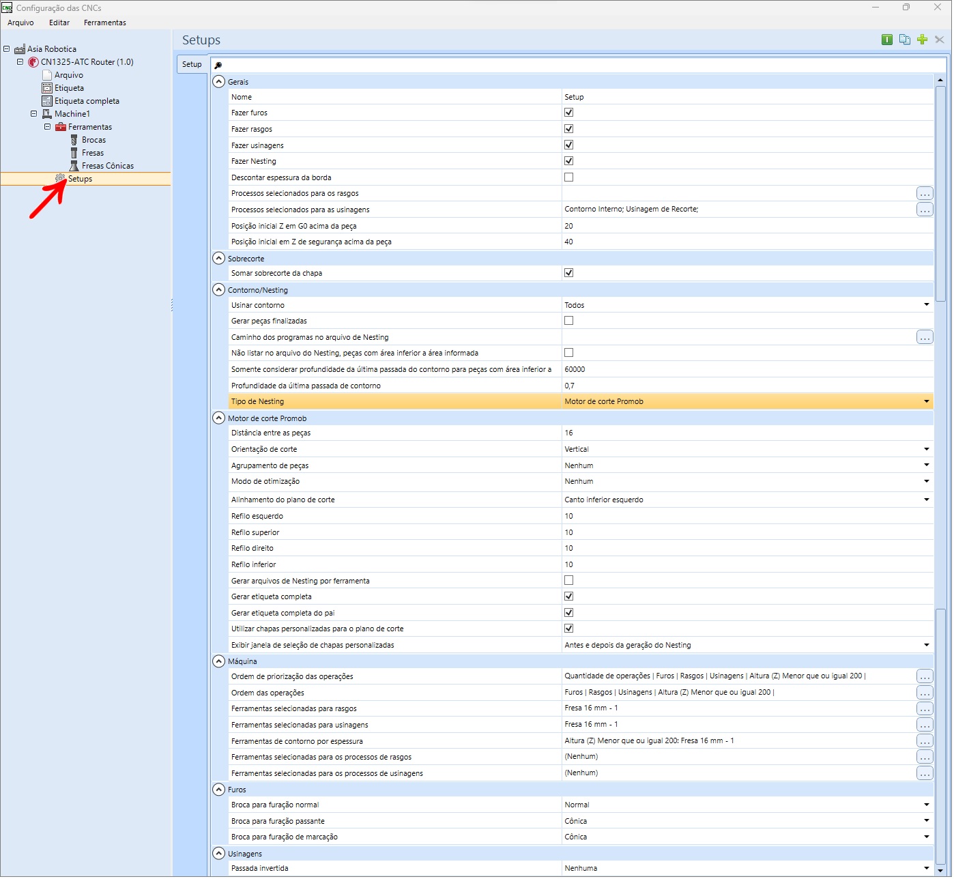
Task: Toggle the Fazer furos checkbox
Action: pyautogui.click(x=570, y=113)
